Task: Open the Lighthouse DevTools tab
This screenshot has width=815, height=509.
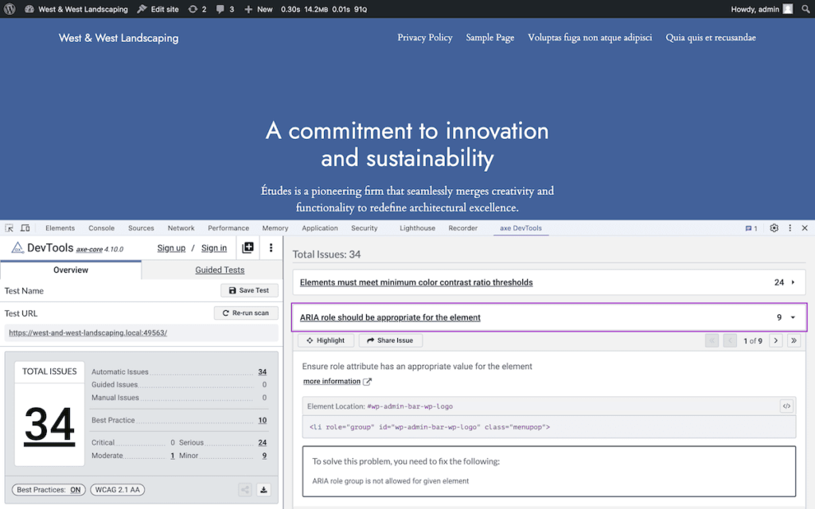Action: [x=417, y=228]
